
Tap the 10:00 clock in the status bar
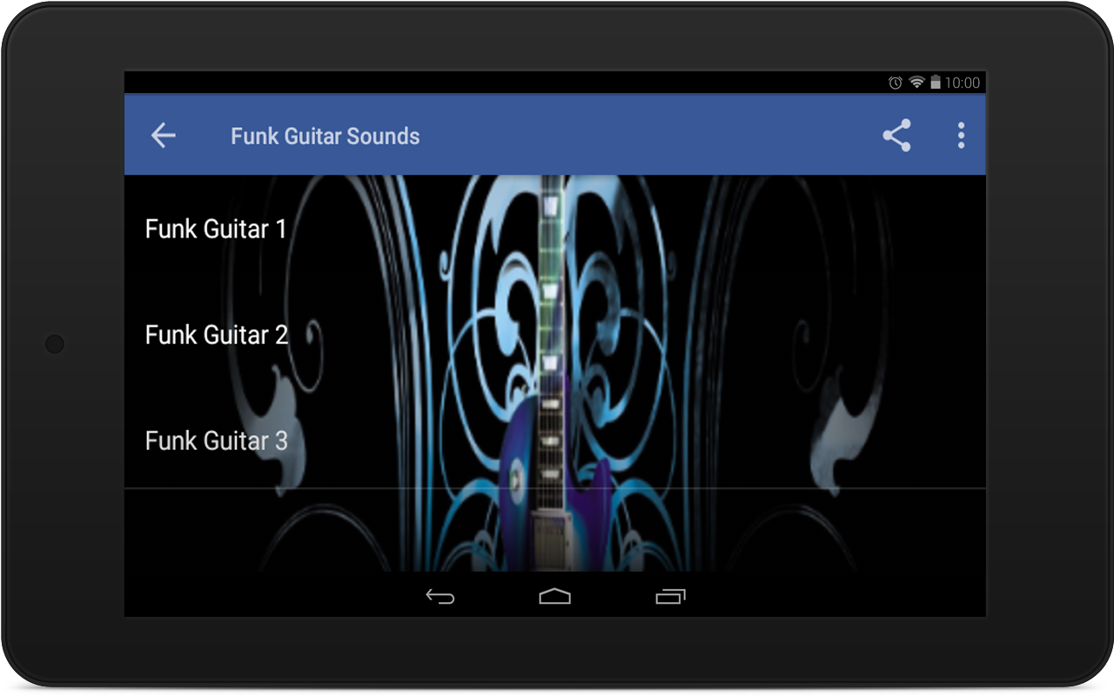[x=963, y=83]
